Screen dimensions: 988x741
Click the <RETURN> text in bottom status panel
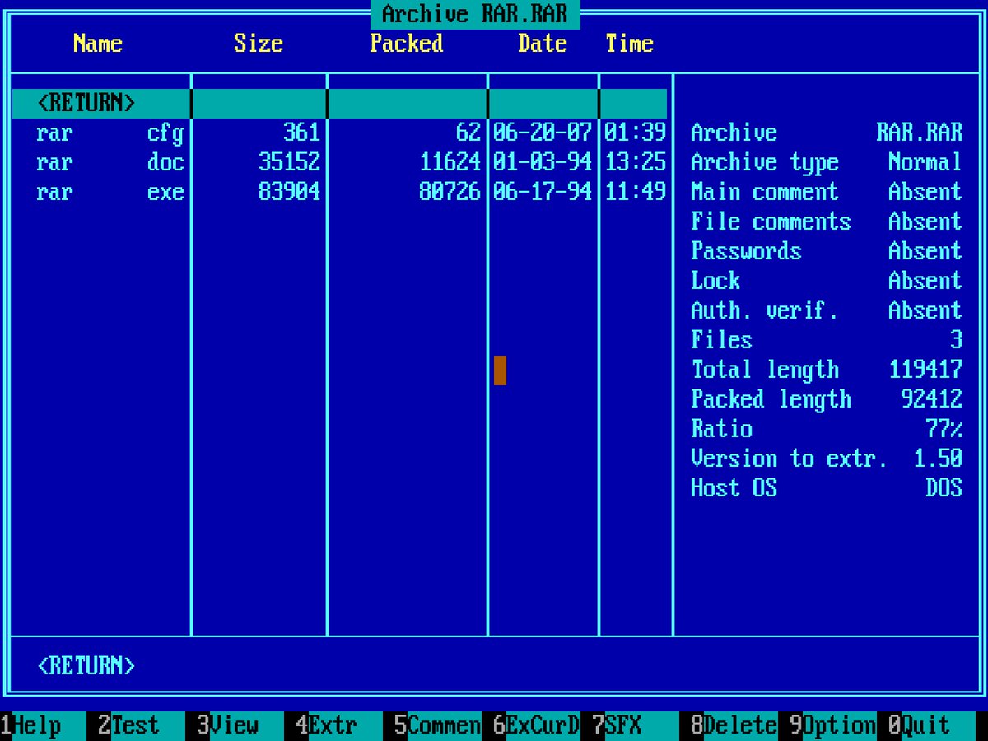[x=86, y=666]
